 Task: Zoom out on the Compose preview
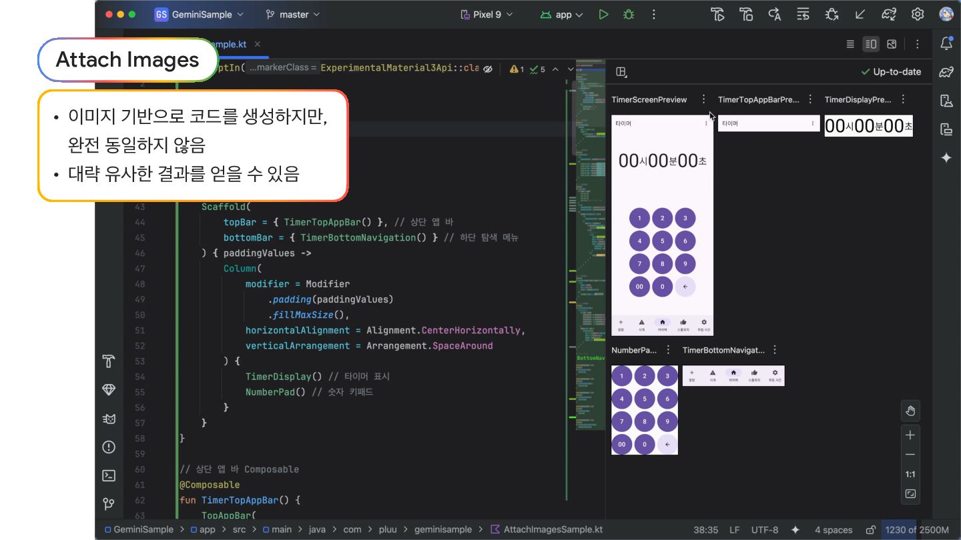click(910, 455)
